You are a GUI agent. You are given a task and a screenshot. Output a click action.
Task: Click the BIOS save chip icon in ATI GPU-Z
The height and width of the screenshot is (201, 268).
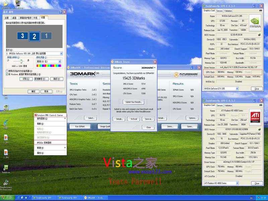point(259,129)
